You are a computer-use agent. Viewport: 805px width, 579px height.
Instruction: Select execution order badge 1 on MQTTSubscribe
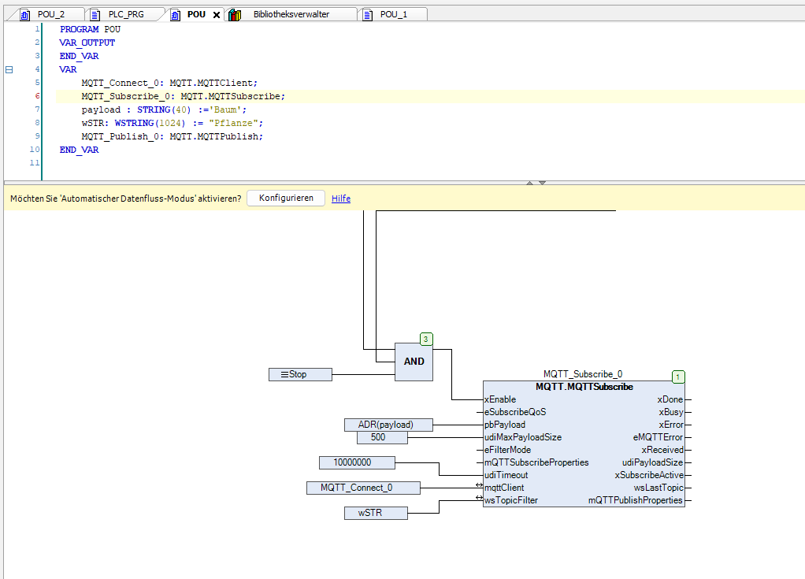[x=677, y=377]
